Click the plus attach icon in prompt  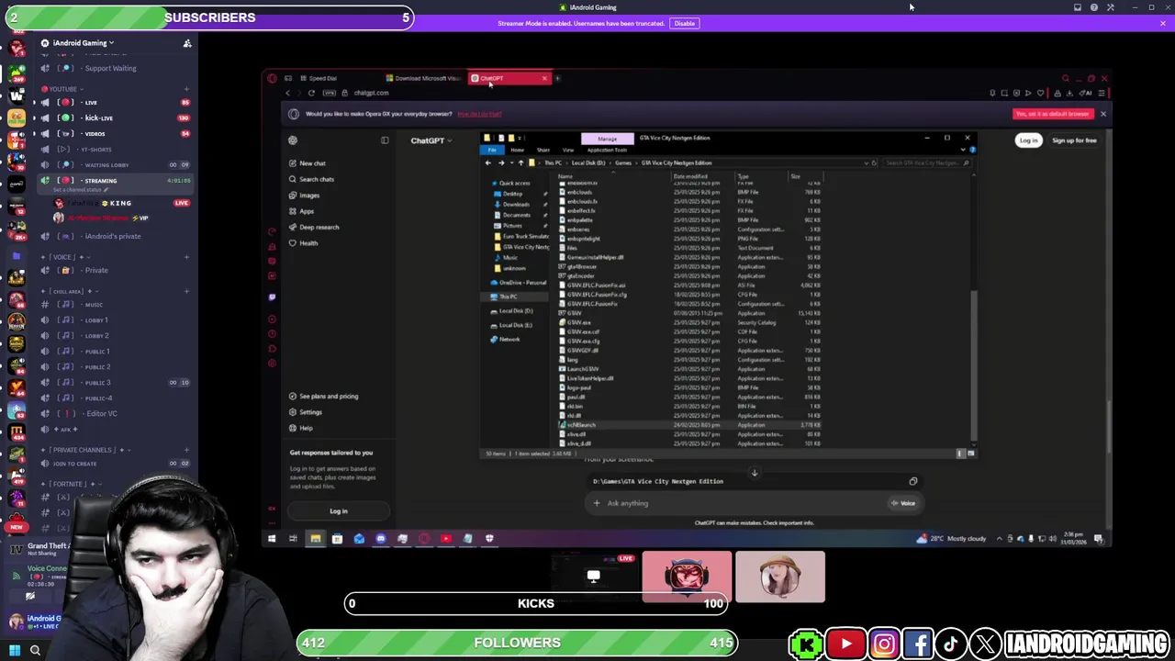coord(597,503)
